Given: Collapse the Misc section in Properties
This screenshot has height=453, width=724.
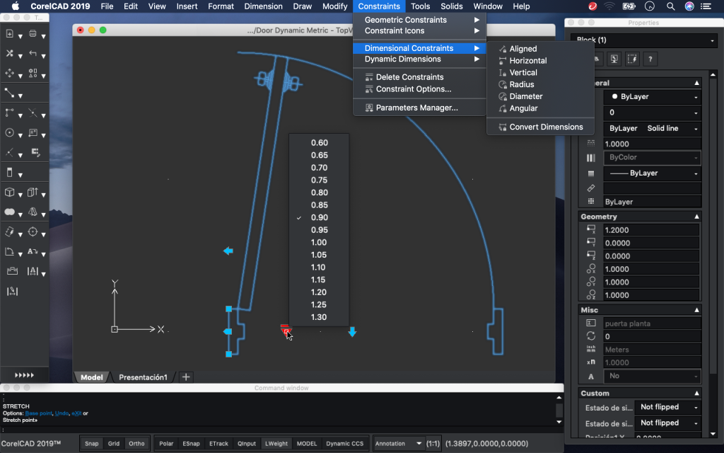Looking at the screenshot, I should pyautogui.click(x=696, y=310).
